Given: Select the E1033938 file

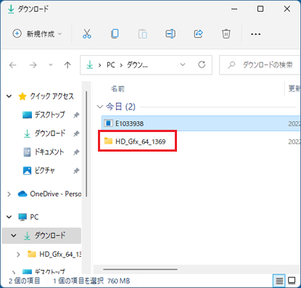Looking at the screenshot, I should pos(201,123).
